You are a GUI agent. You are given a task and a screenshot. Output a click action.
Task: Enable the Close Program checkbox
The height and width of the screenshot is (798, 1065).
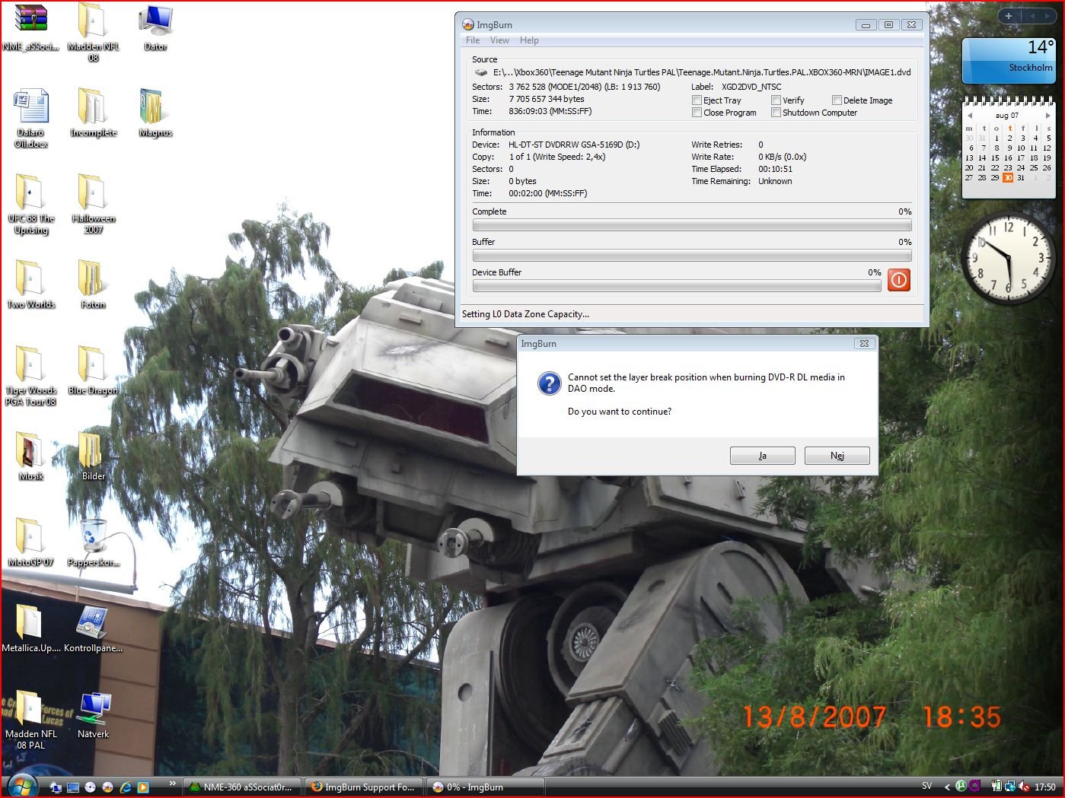[697, 113]
